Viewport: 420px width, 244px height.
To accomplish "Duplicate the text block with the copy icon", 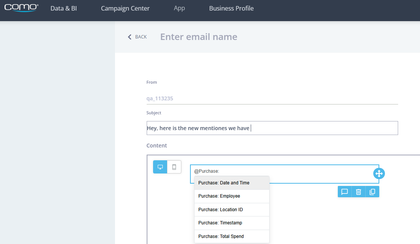I will tap(372, 192).
